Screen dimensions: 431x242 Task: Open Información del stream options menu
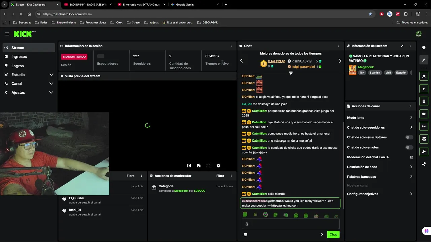click(x=410, y=46)
